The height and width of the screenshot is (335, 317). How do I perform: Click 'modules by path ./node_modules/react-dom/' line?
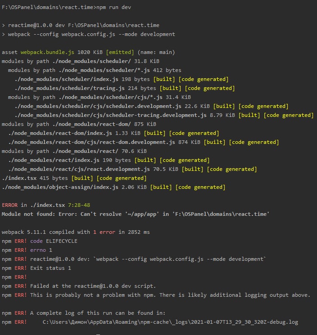tap(79, 124)
